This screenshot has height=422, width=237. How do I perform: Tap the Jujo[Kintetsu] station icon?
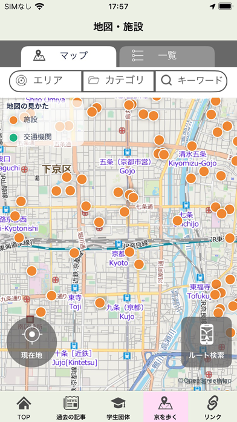[x=74, y=346]
